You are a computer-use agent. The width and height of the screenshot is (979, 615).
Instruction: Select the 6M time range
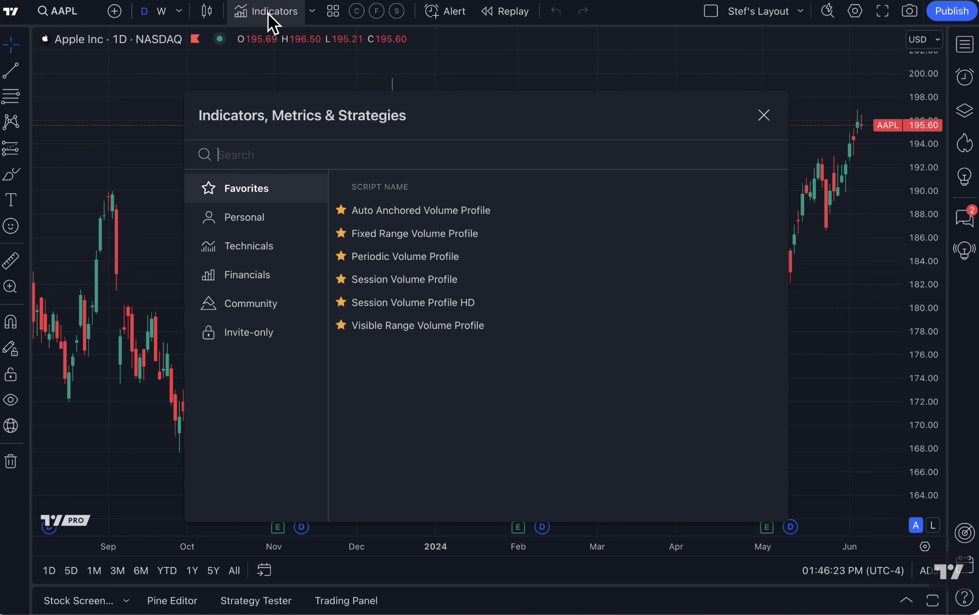(x=141, y=570)
